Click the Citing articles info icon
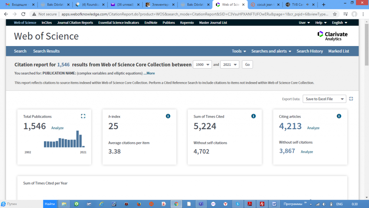The image size is (369, 208). (x=339, y=116)
